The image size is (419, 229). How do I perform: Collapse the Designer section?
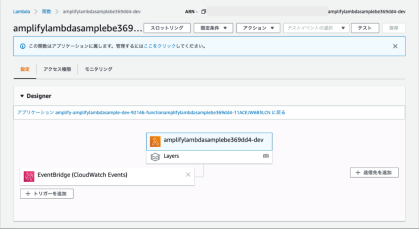(x=22, y=96)
